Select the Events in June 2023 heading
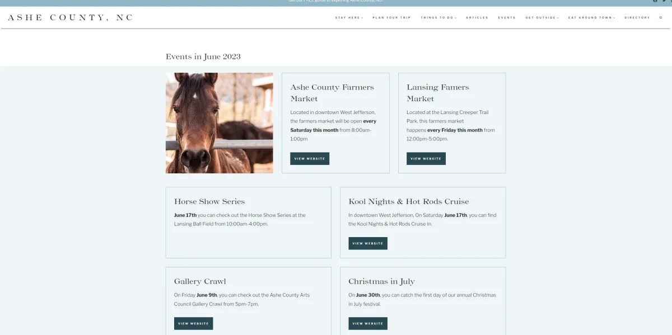Viewport: 672px width, 335px height. (203, 56)
